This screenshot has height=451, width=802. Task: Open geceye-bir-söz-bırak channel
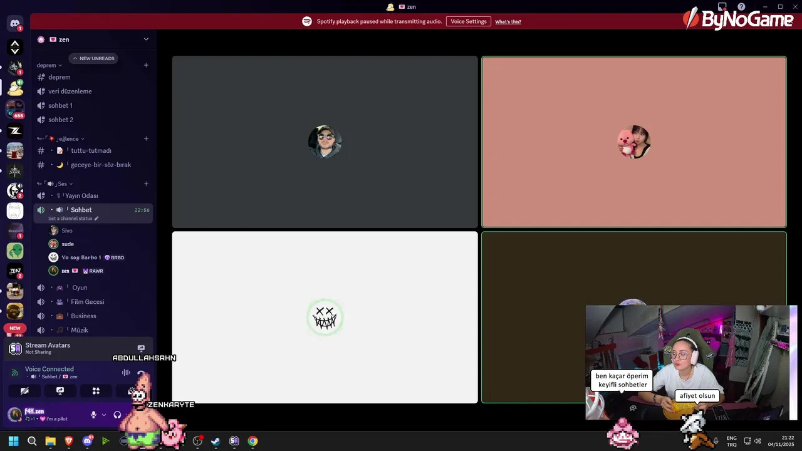coord(93,165)
